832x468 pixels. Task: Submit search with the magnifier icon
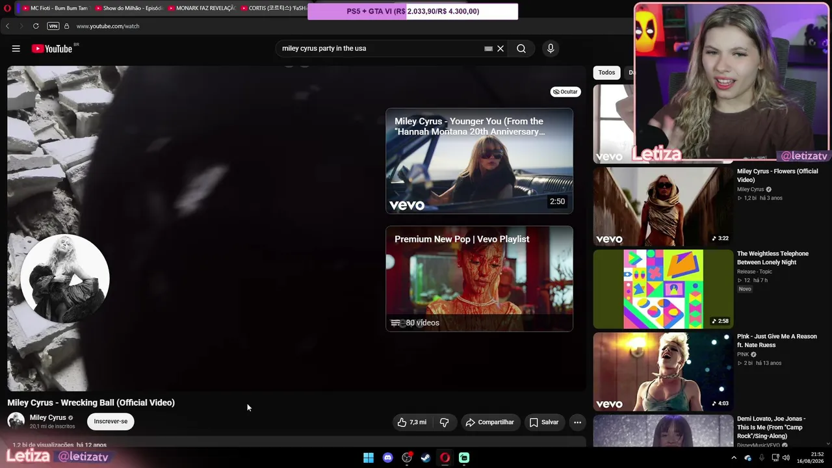[521, 49]
